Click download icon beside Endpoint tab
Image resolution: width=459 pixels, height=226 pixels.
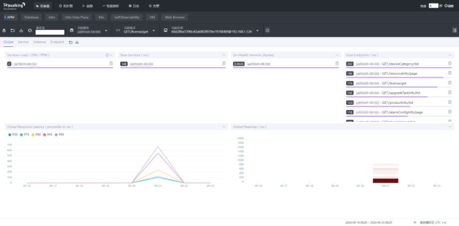(77, 42)
